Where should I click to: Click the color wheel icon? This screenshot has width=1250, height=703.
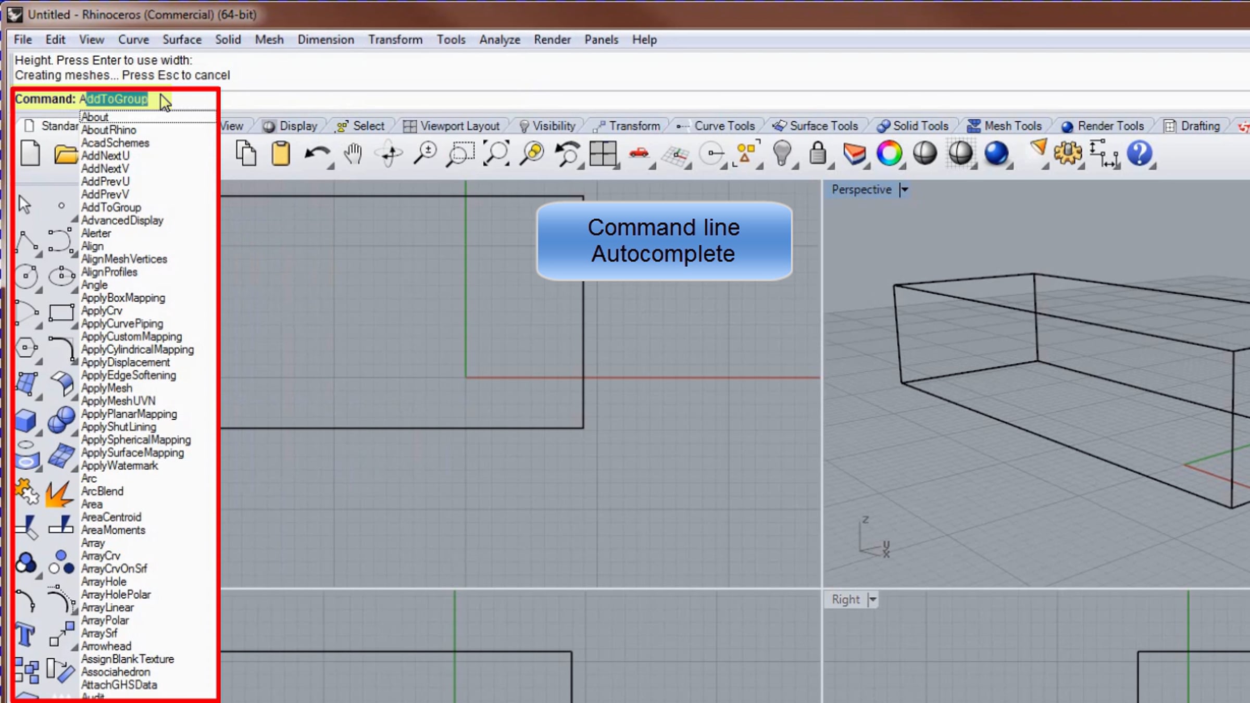coord(890,154)
